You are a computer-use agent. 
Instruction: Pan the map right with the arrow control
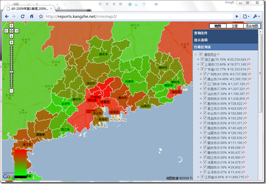[17, 30]
